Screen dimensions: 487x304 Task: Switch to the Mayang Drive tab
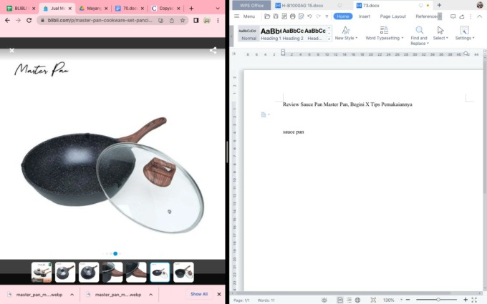click(93, 9)
